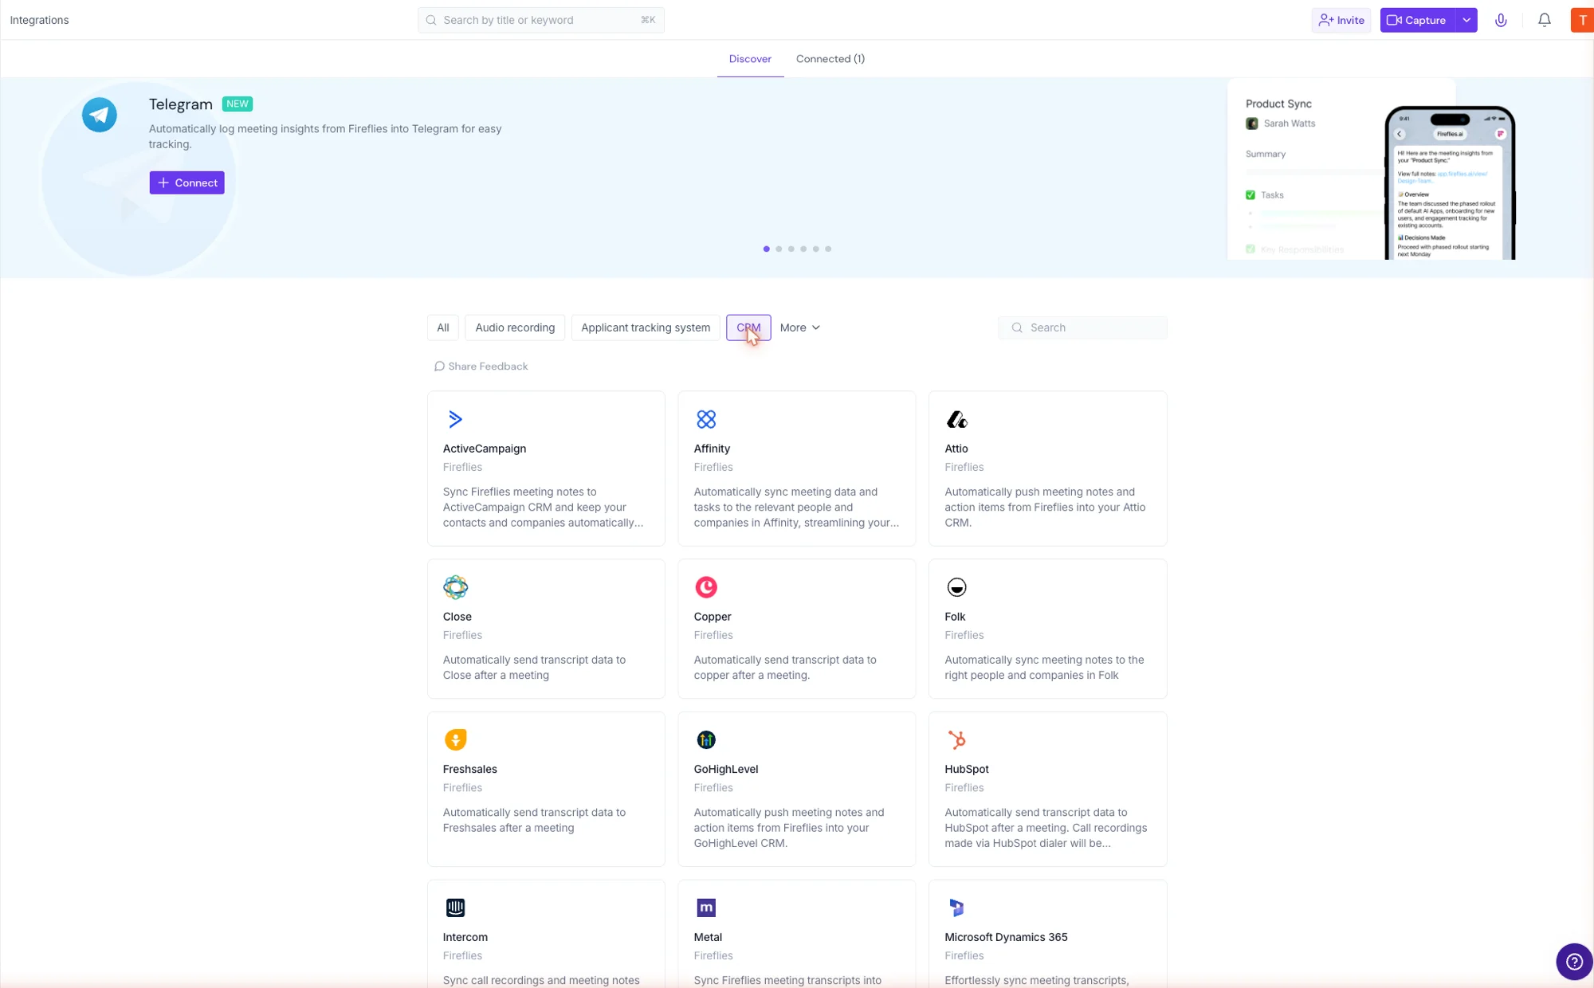The image size is (1594, 988).
Task: Open the help question mark button
Action: tap(1574, 962)
